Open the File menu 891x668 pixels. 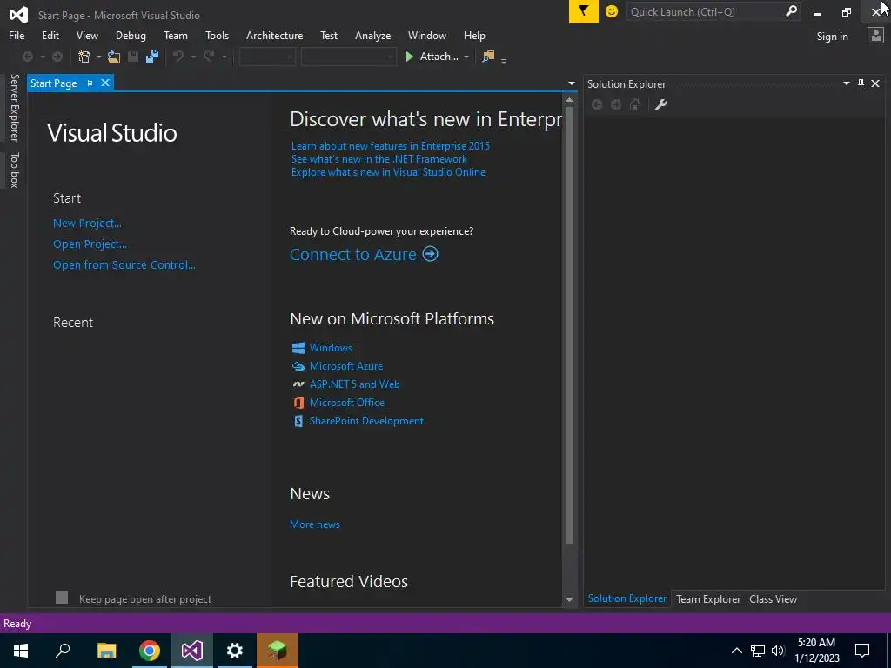click(17, 35)
